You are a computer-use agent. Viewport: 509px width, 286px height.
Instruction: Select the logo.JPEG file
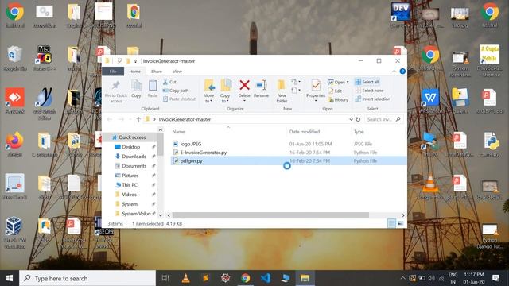pos(191,144)
